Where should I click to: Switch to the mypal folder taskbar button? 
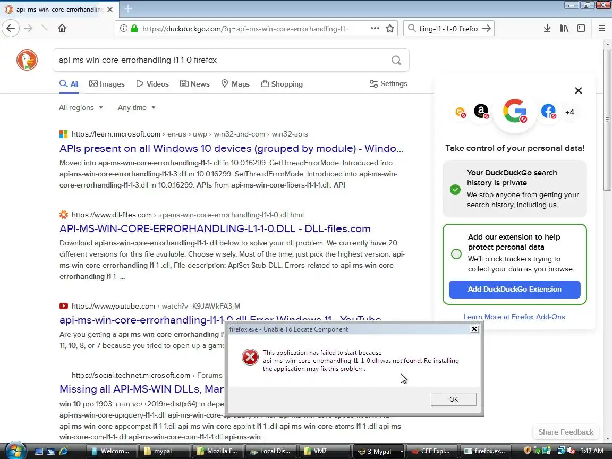pyautogui.click(x=164, y=451)
